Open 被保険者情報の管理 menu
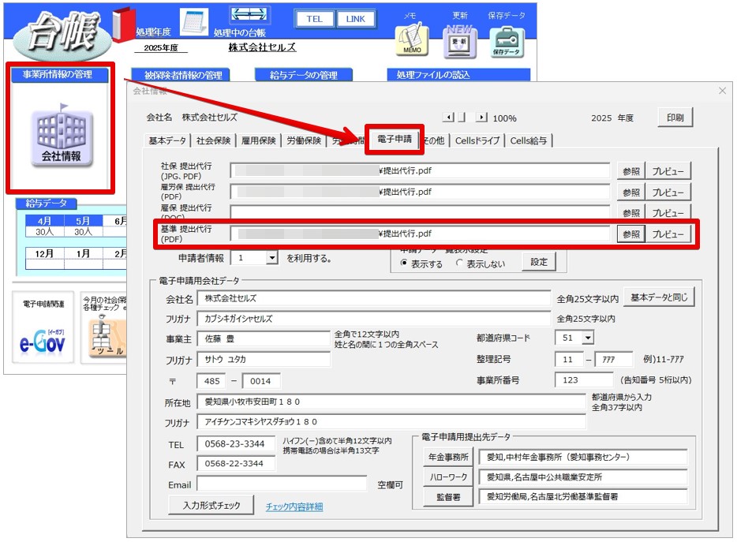 [181, 75]
